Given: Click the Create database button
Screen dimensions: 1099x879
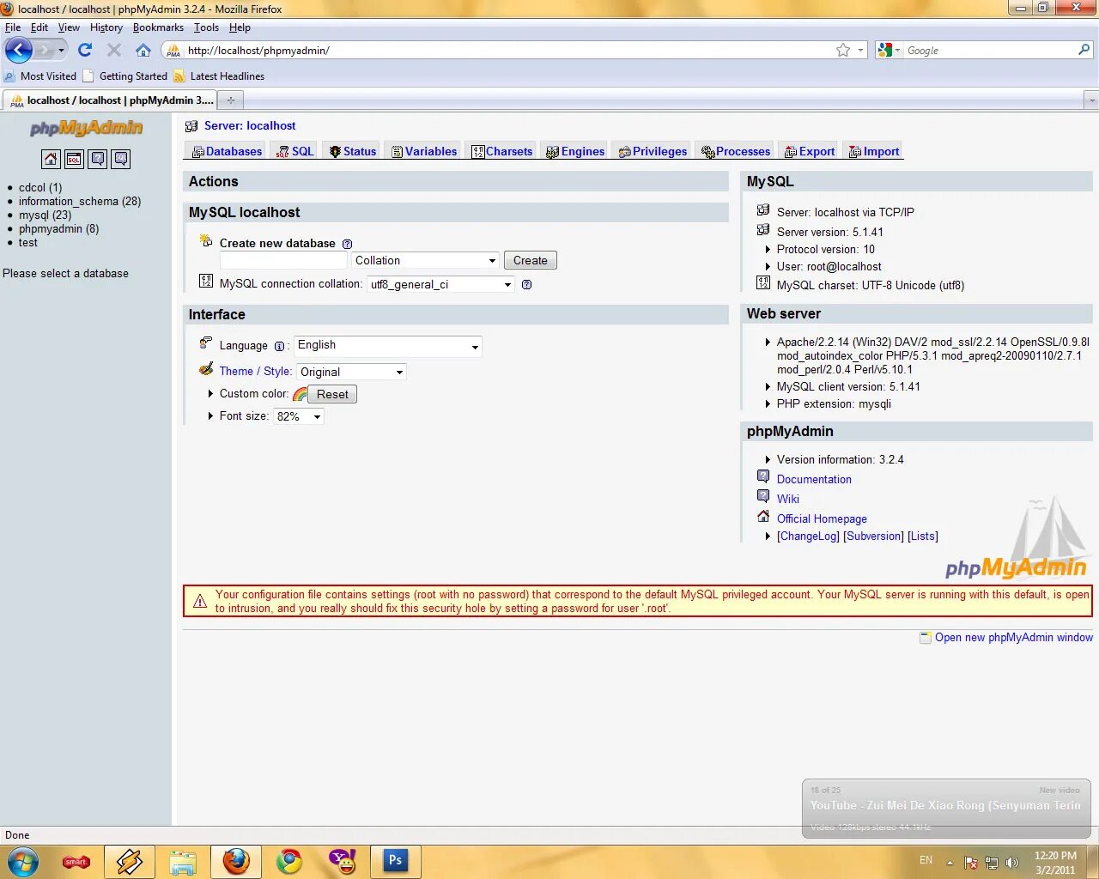Looking at the screenshot, I should (530, 260).
